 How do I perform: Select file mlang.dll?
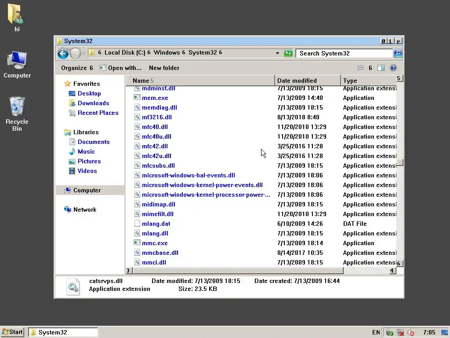(x=155, y=233)
